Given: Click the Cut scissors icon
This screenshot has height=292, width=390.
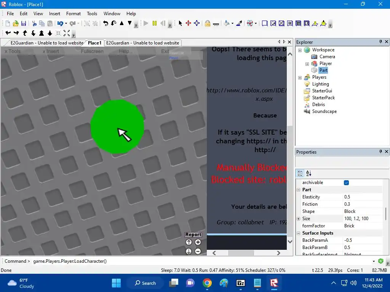Looking at the screenshot, I should (x=34, y=23).
